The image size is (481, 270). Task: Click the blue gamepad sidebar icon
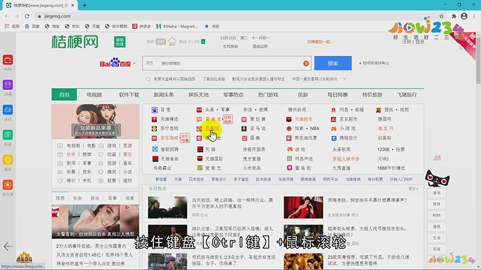8,110
